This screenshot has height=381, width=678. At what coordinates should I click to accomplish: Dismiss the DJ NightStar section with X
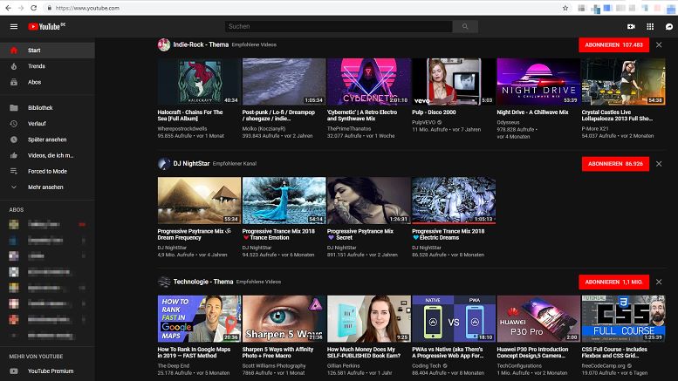[x=659, y=164]
